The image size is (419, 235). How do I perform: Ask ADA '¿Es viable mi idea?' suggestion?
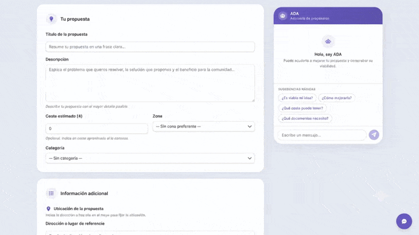pos(297,98)
